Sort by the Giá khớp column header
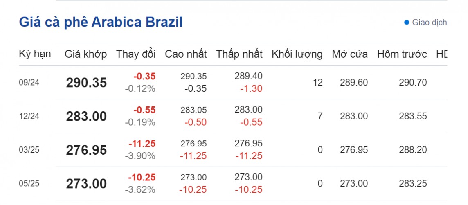 point(86,54)
